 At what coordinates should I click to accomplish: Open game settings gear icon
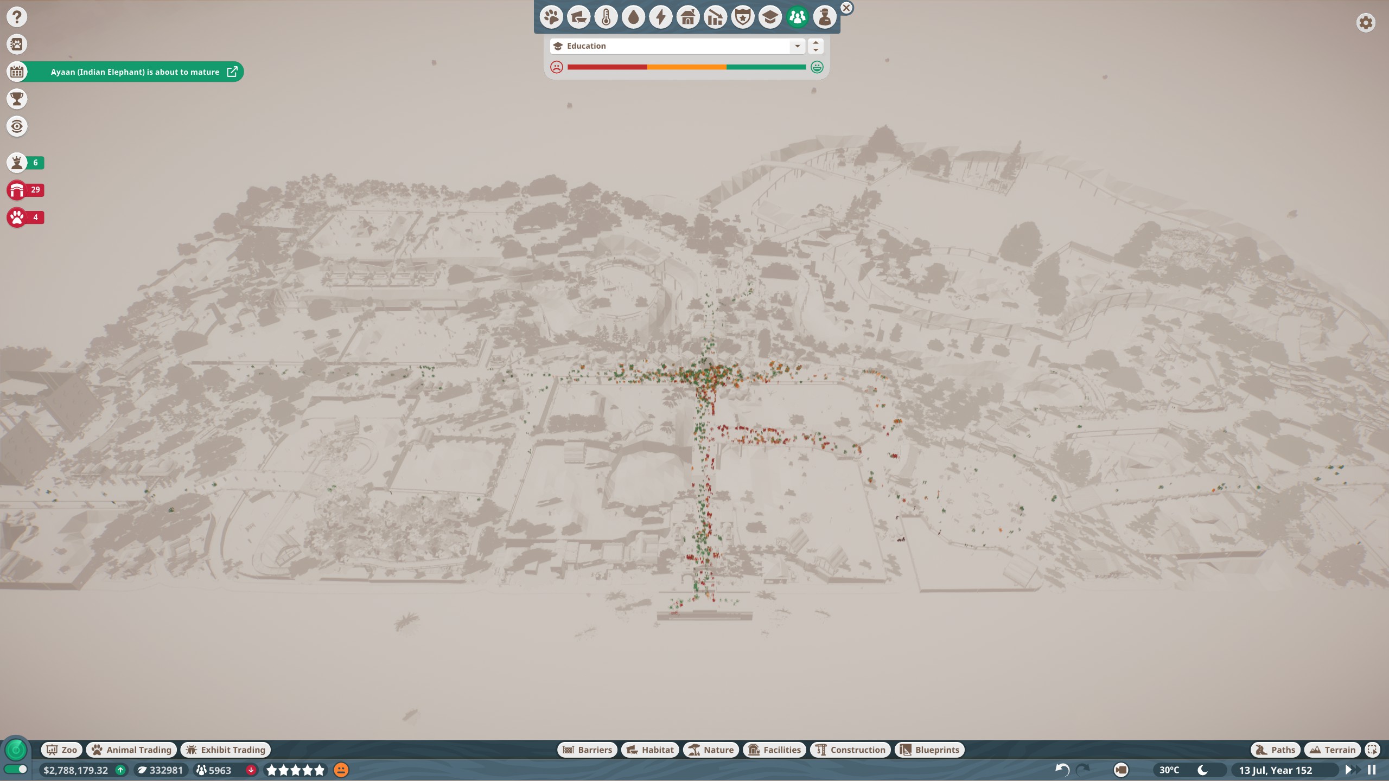click(1366, 23)
